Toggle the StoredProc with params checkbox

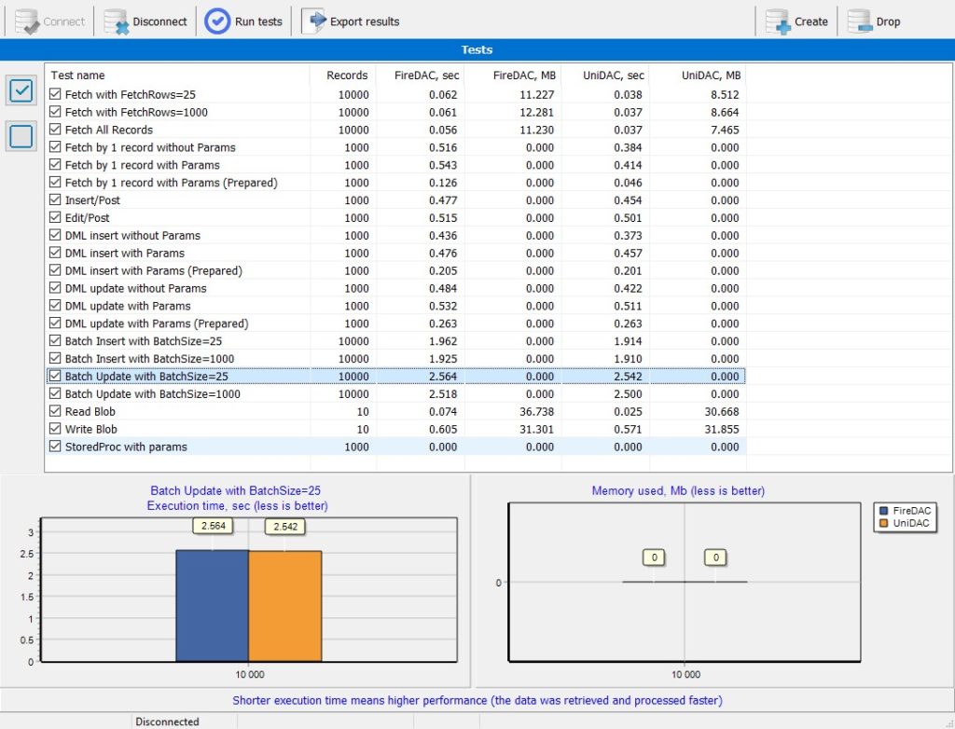pos(55,447)
